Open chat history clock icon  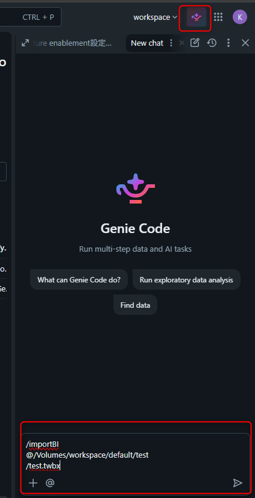click(x=212, y=43)
